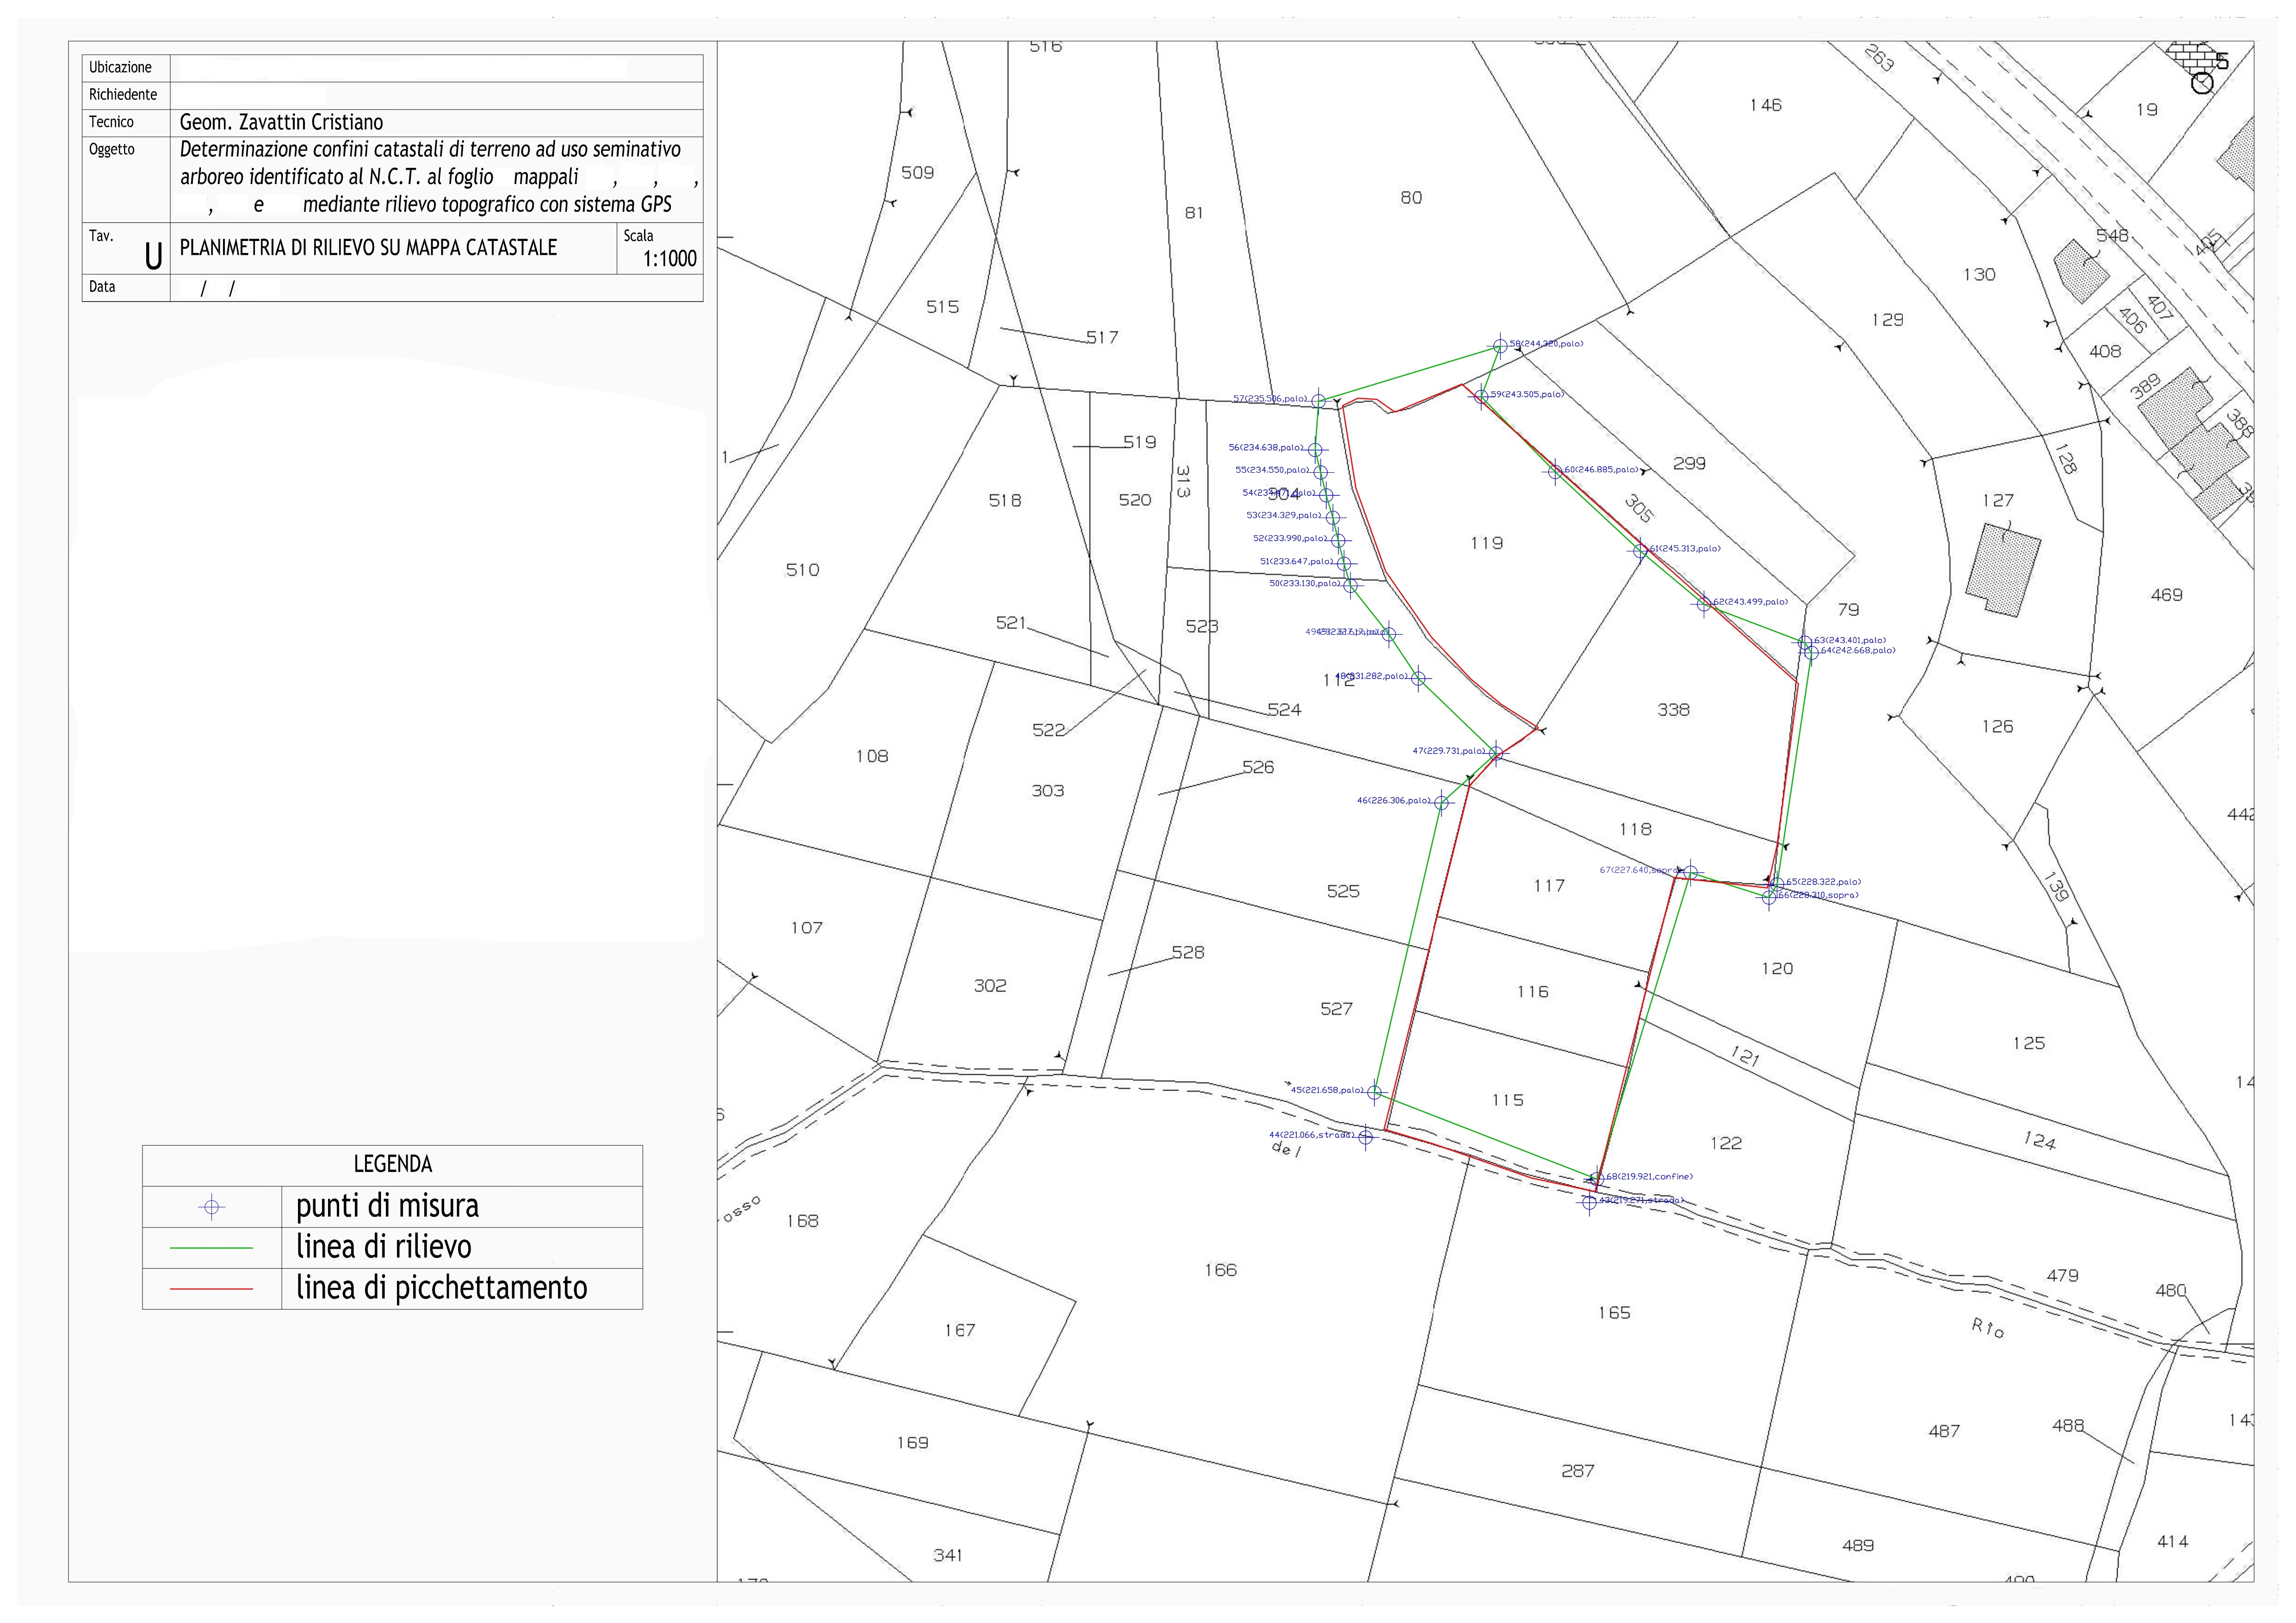Image resolution: width=2296 pixels, height=1623 pixels.
Task: Select measurement point 60 (246.885, palo)
Action: [1554, 471]
